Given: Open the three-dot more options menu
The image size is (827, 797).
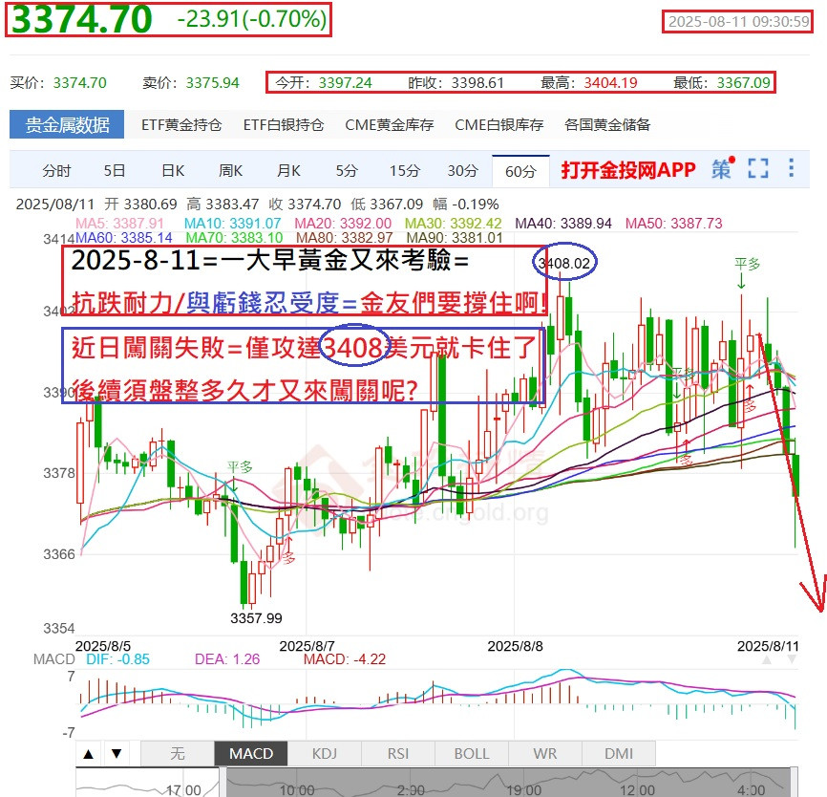Looking at the screenshot, I should (791, 168).
